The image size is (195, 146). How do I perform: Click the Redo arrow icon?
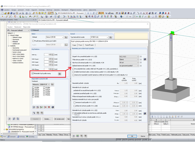click(30, 13)
